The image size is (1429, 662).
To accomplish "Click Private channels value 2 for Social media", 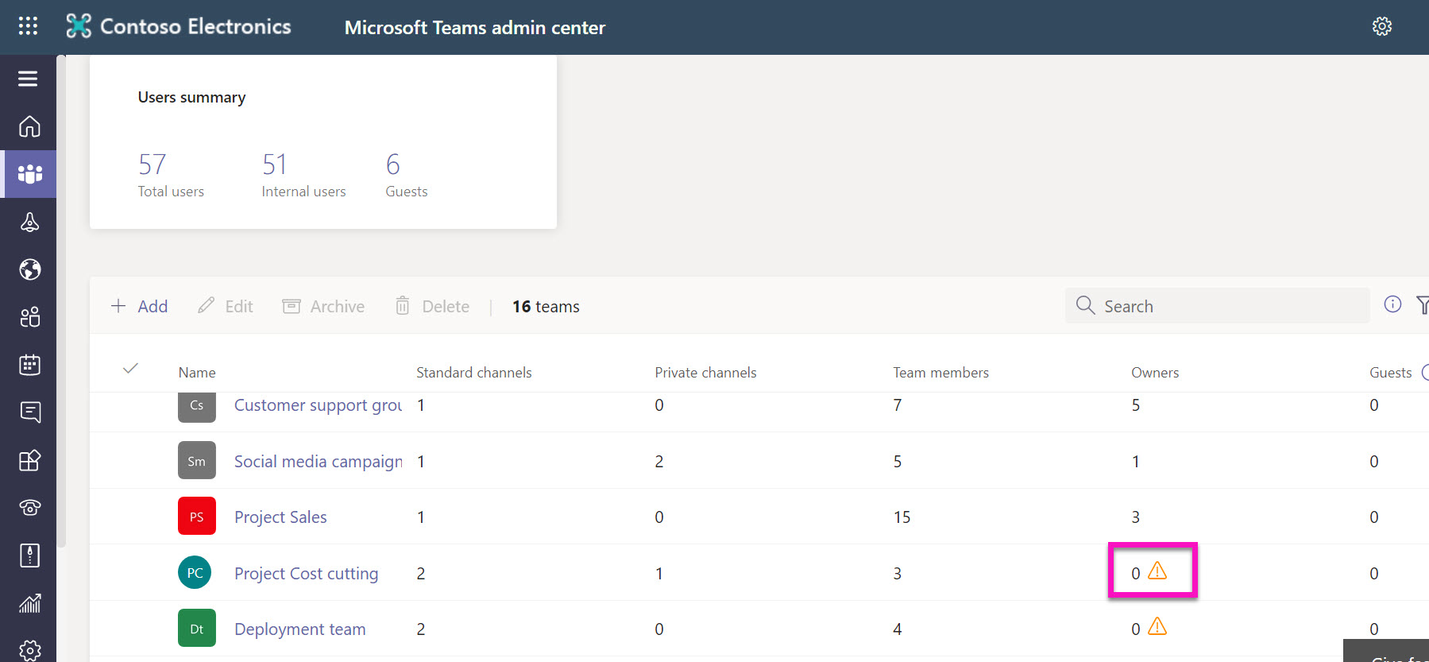I will (659, 462).
